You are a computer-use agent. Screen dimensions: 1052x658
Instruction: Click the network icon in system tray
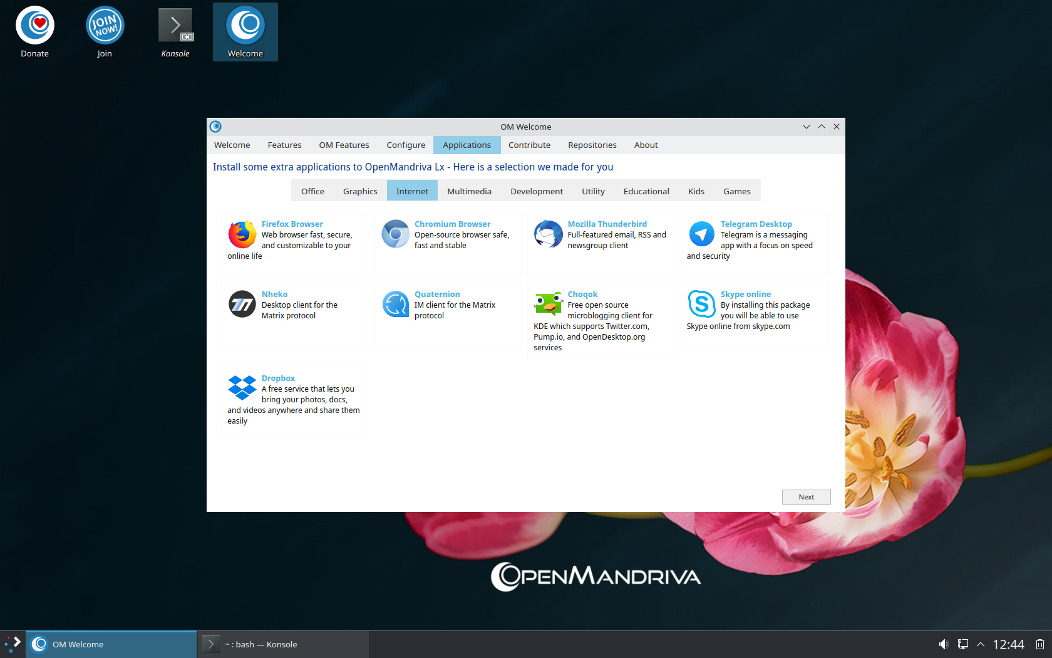[x=963, y=644]
